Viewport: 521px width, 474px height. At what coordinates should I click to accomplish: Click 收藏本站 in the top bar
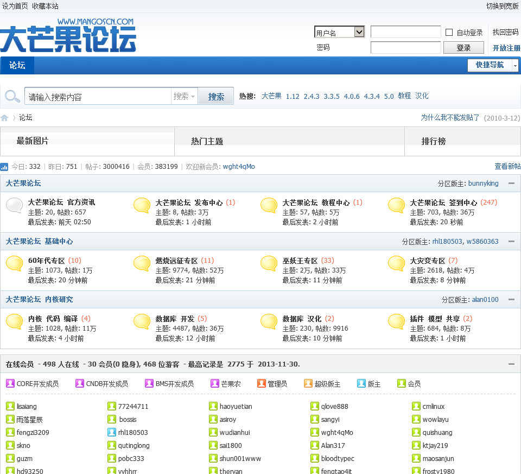tap(45, 6)
